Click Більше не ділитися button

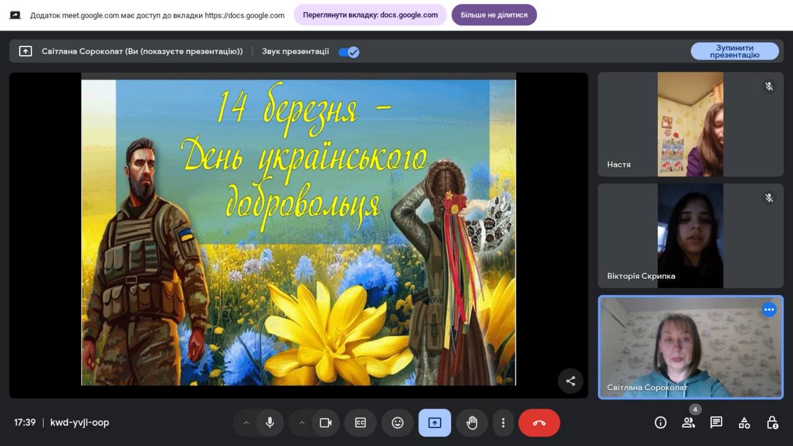pyautogui.click(x=494, y=15)
